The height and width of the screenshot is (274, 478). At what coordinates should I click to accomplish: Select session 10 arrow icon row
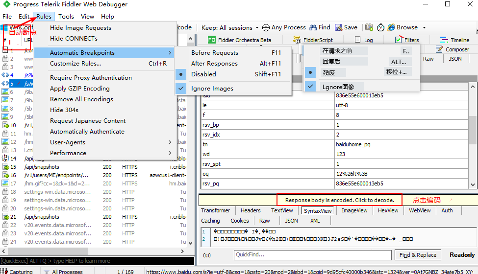tap(5, 125)
